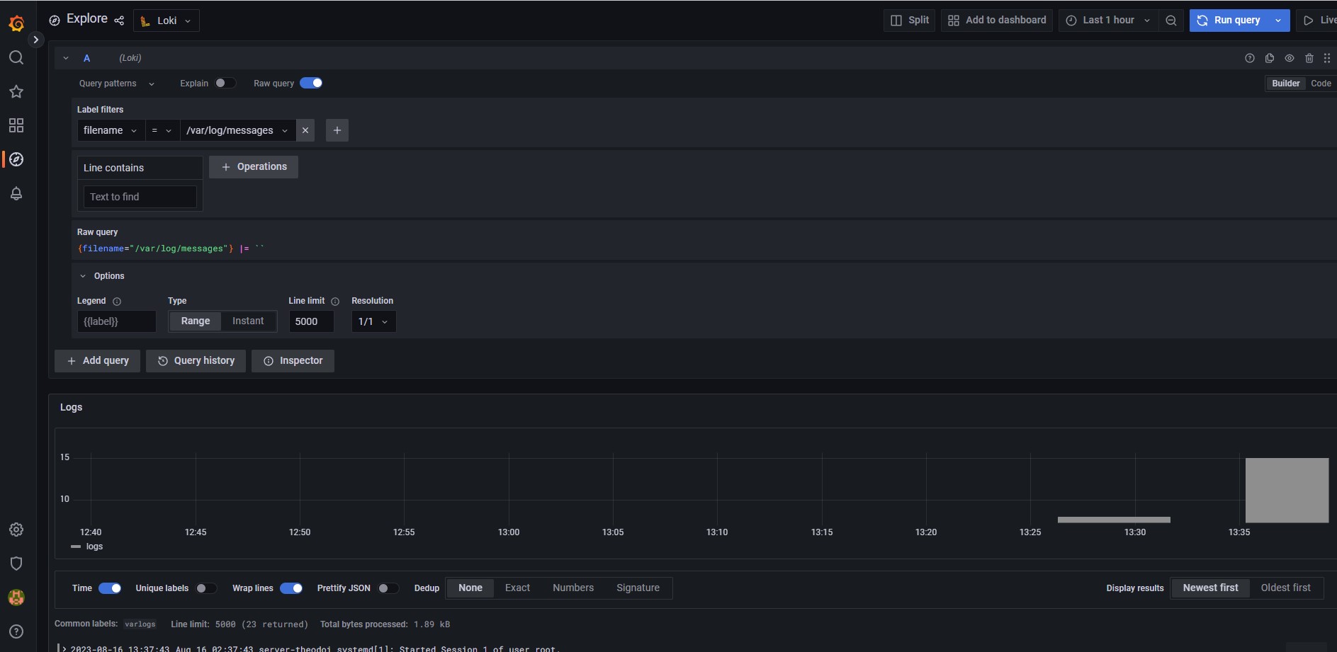
Task: Click the Search icon in the sidebar
Action: click(x=16, y=58)
